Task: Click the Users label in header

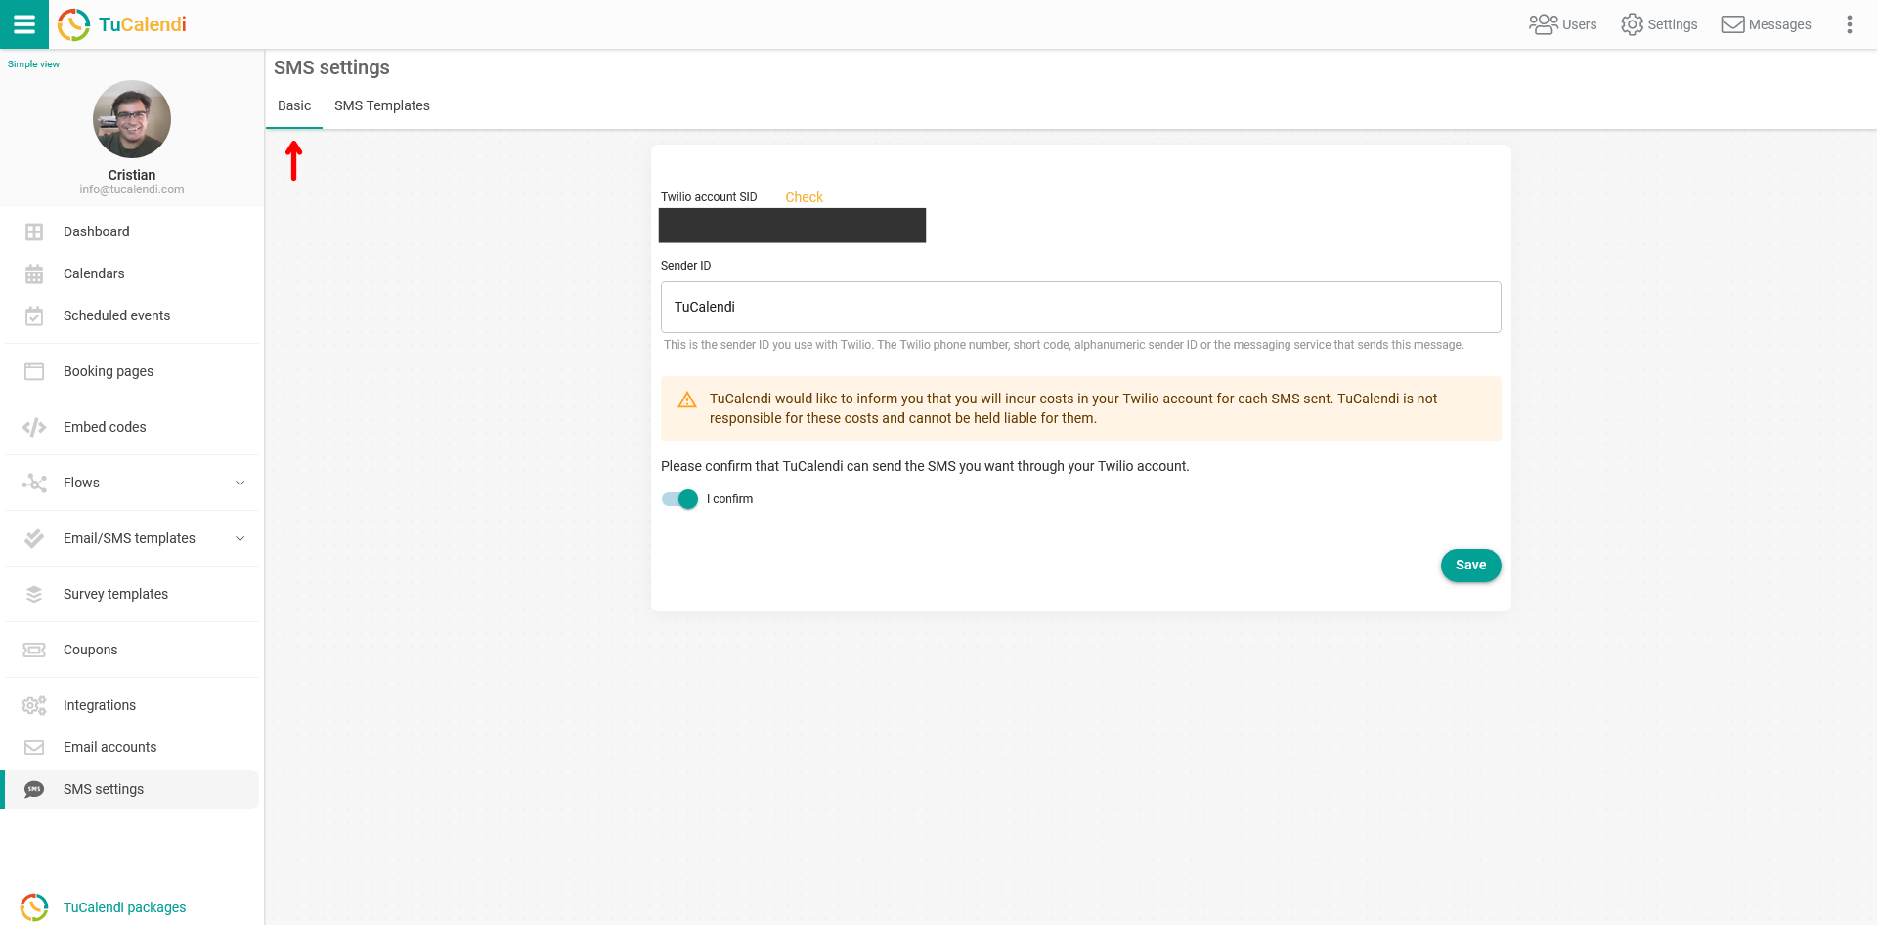Action: [x=1579, y=24]
